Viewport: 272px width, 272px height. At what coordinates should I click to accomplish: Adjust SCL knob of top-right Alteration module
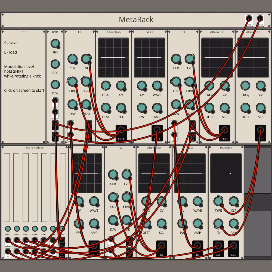pyautogui.click(x=261, y=108)
